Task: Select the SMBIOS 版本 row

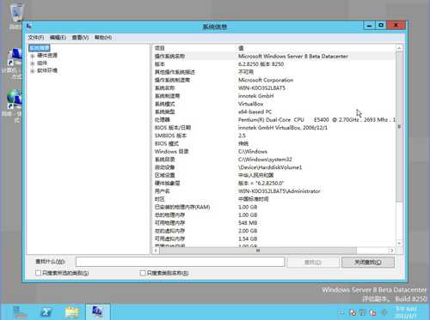Action: point(273,136)
